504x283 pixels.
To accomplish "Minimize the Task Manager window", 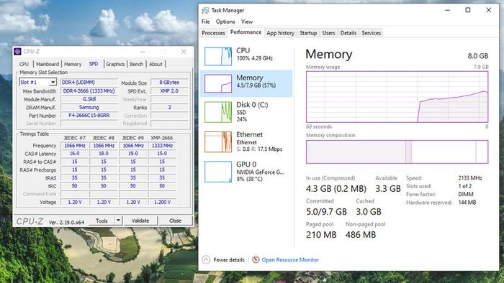I will (x=447, y=10).
